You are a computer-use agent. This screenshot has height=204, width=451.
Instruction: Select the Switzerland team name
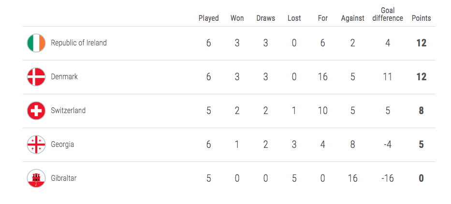point(68,111)
